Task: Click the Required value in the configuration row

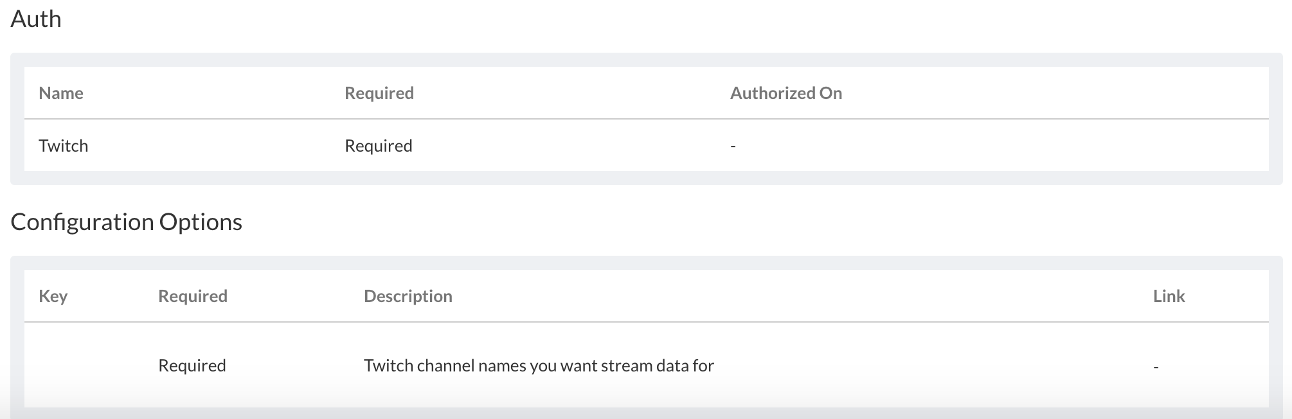Action: point(192,366)
